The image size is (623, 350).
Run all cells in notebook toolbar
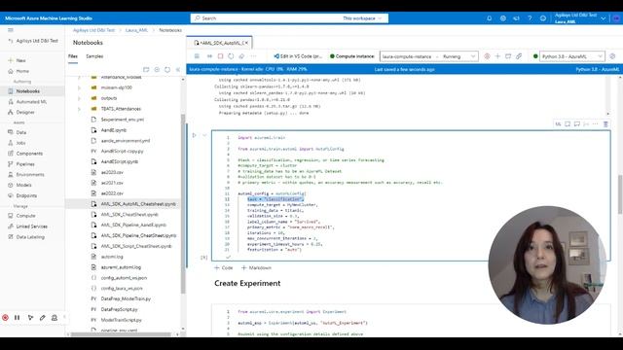209,56
